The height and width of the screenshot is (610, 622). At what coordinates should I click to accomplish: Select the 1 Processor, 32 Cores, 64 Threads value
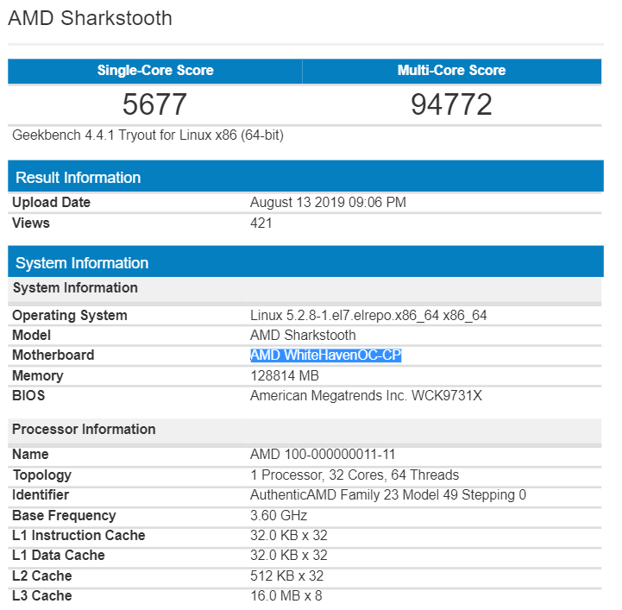click(x=355, y=475)
